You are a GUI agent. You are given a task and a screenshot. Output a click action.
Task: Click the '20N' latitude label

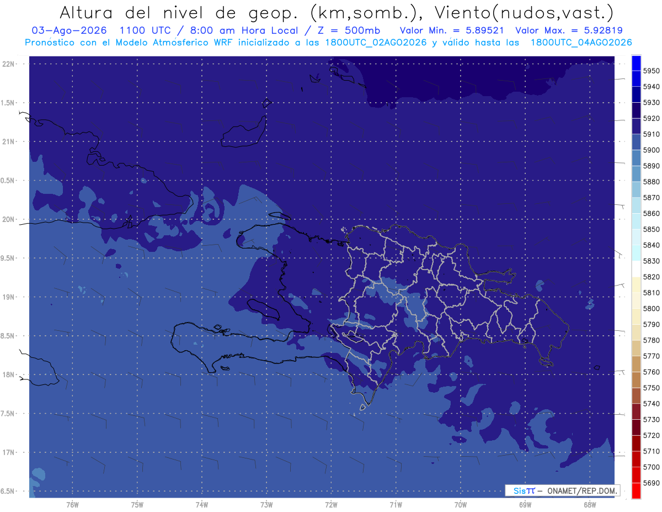point(9,219)
